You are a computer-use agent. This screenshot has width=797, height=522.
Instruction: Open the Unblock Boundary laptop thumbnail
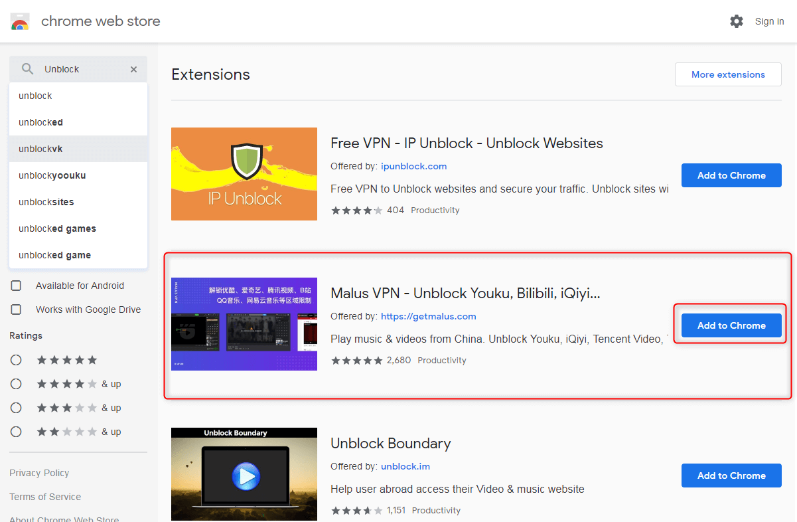pos(244,474)
